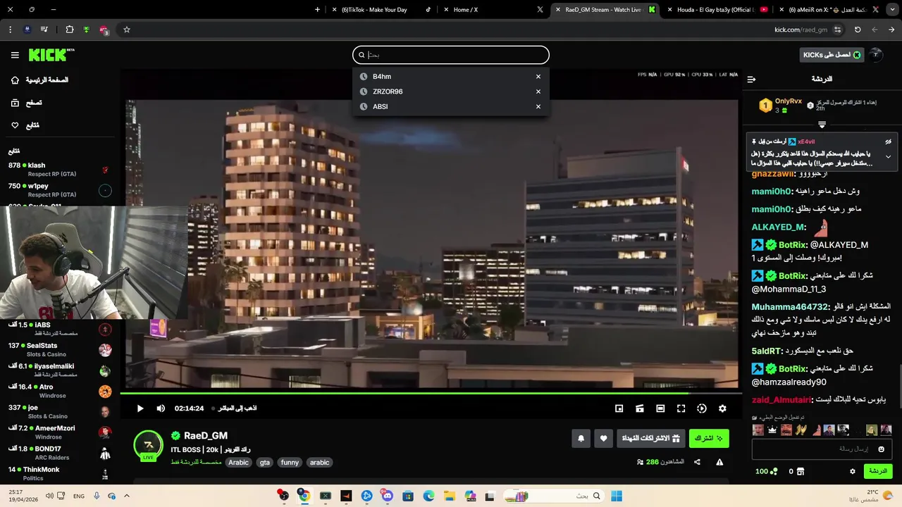Viewport: 902px width, 507px height.
Task: Select B4hm search suggestion
Action: tap(451, 77)
